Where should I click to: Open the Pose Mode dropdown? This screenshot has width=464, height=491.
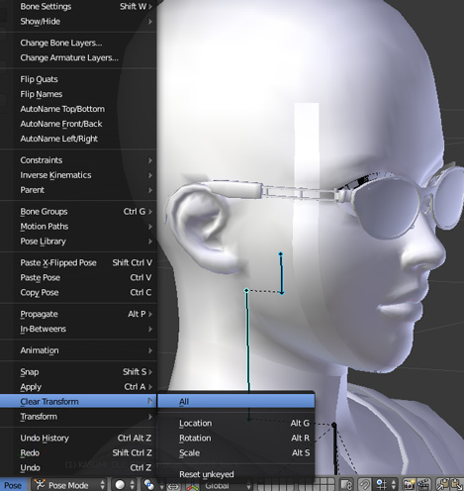click(x=70, y=485)
